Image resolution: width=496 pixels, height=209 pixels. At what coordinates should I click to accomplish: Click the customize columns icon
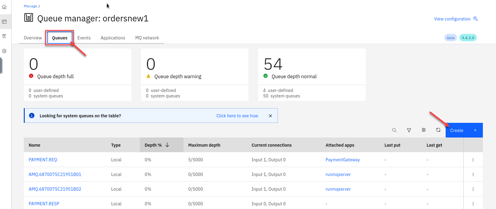(x=423, y=130)
